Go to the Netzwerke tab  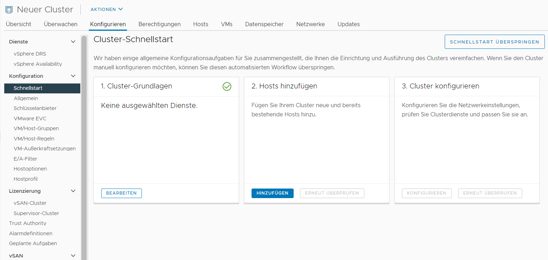(x=311, y=24)
